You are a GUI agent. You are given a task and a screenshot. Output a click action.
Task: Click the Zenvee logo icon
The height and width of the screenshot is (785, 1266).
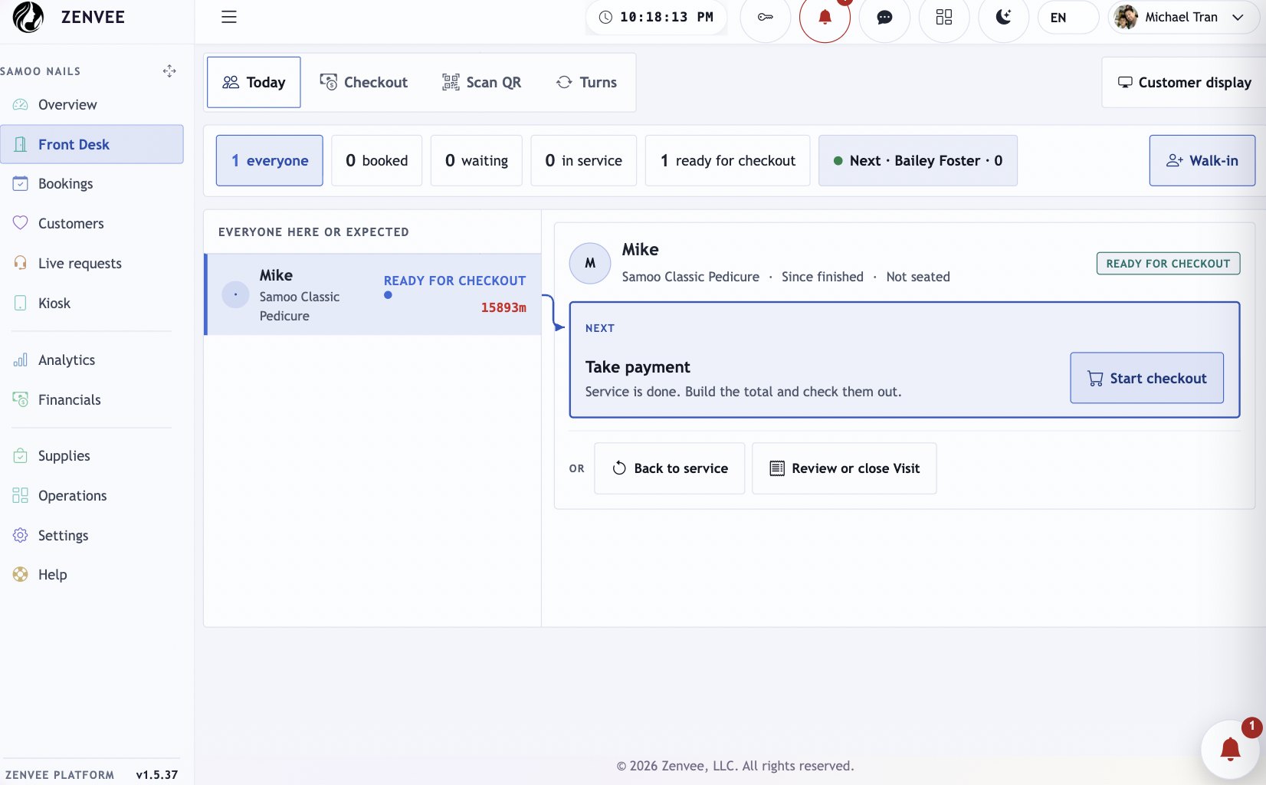tap(28, 17)
